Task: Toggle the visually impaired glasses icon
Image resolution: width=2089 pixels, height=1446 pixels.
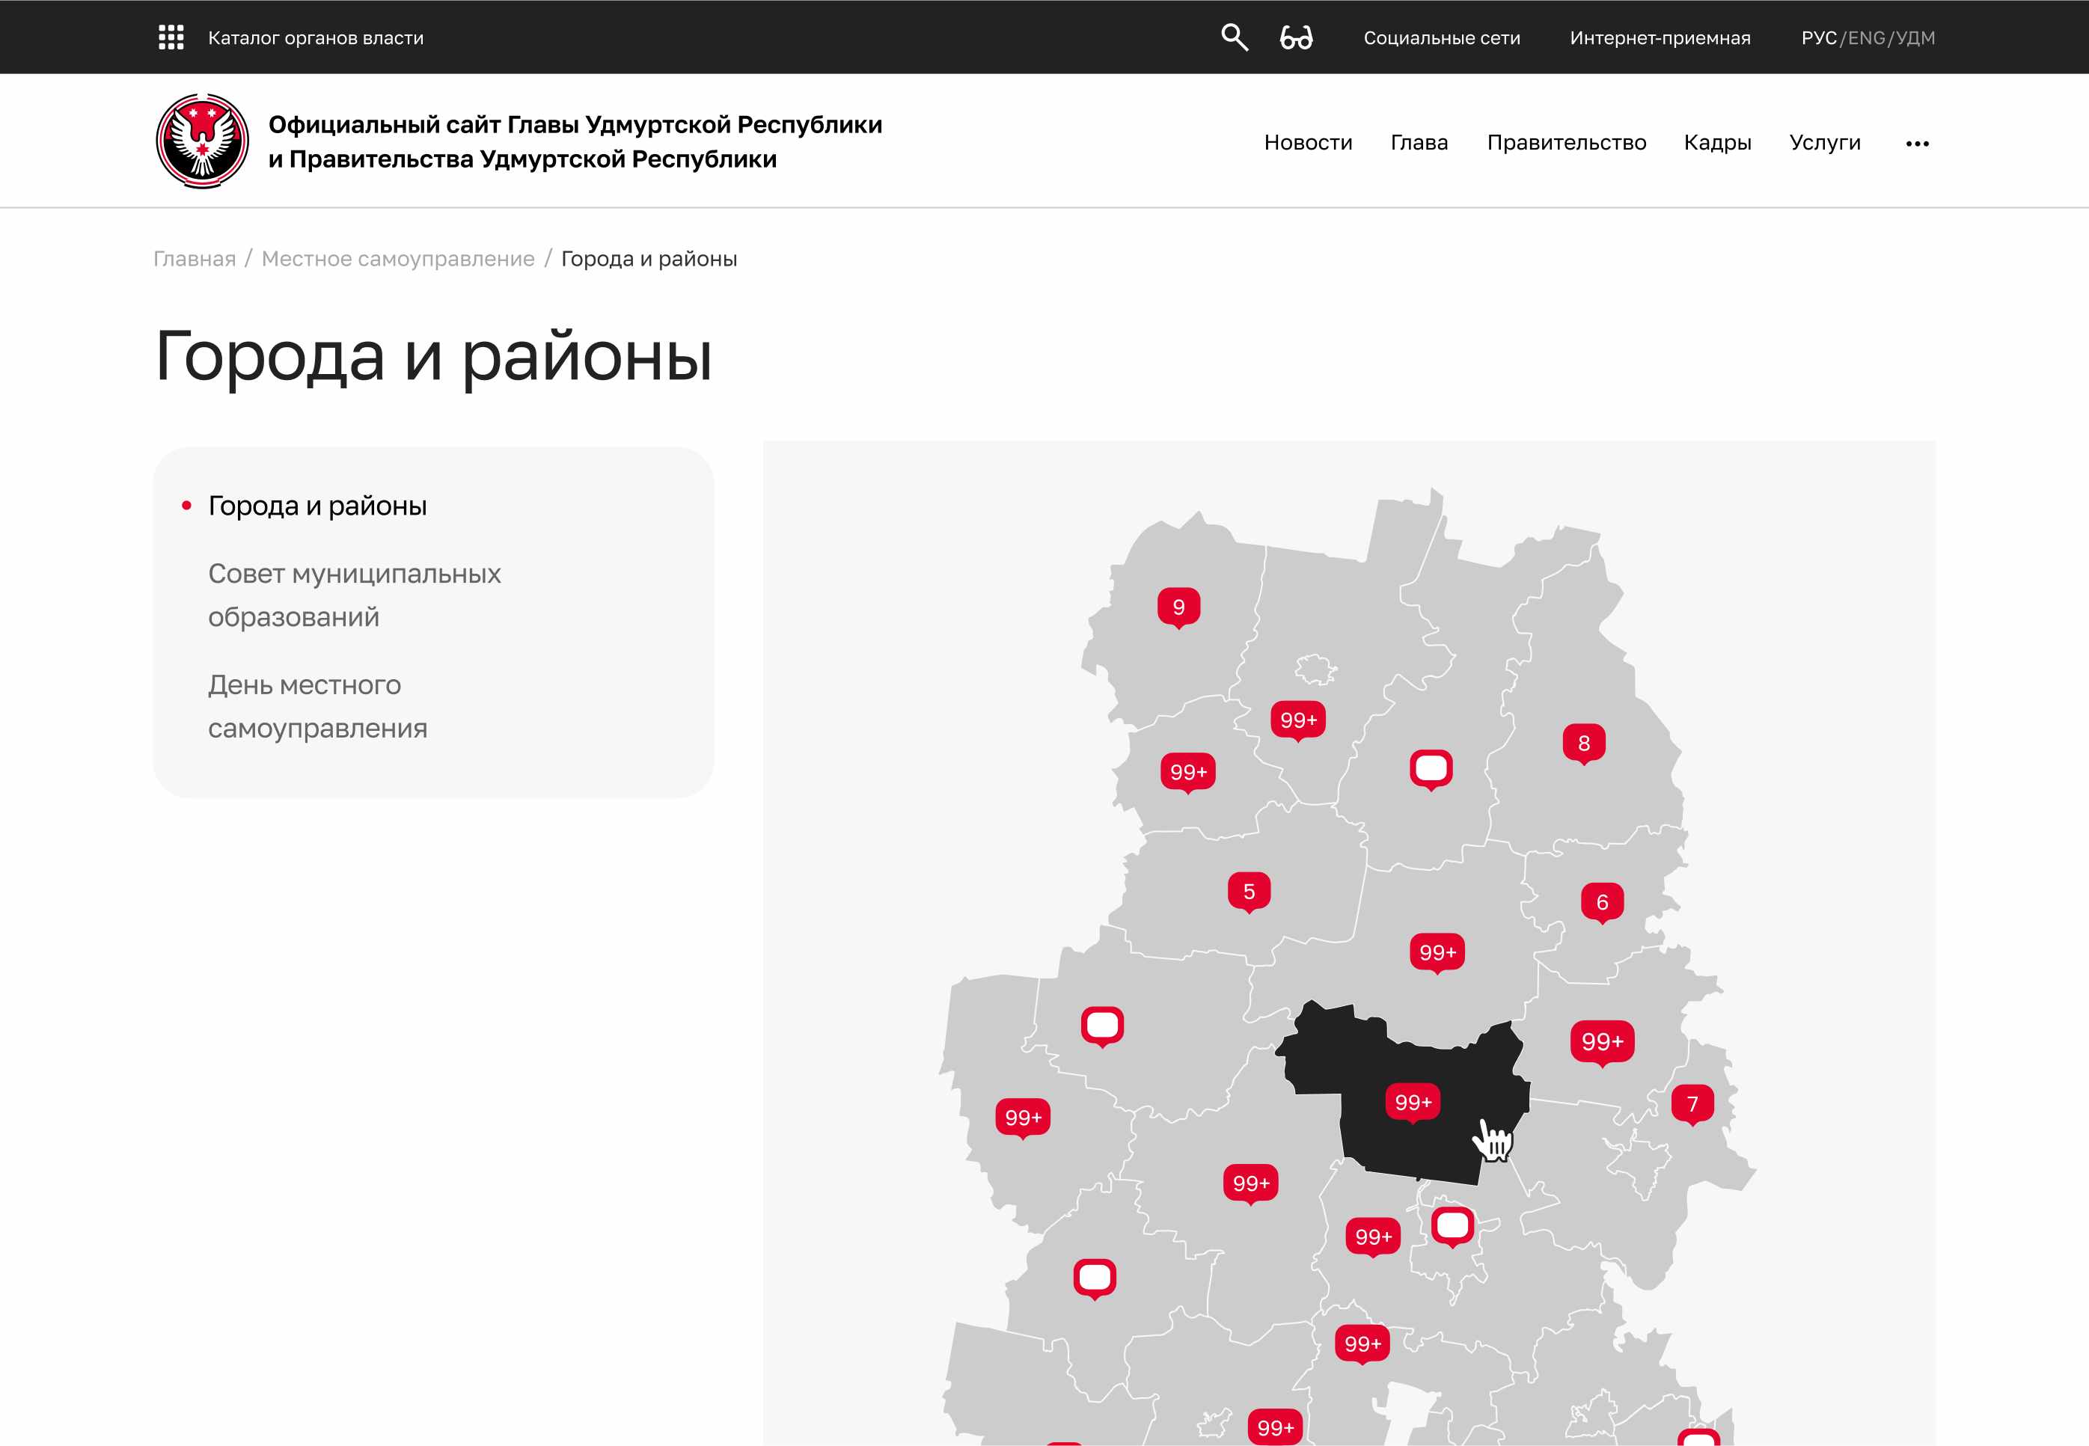Action: [1296, 37]
